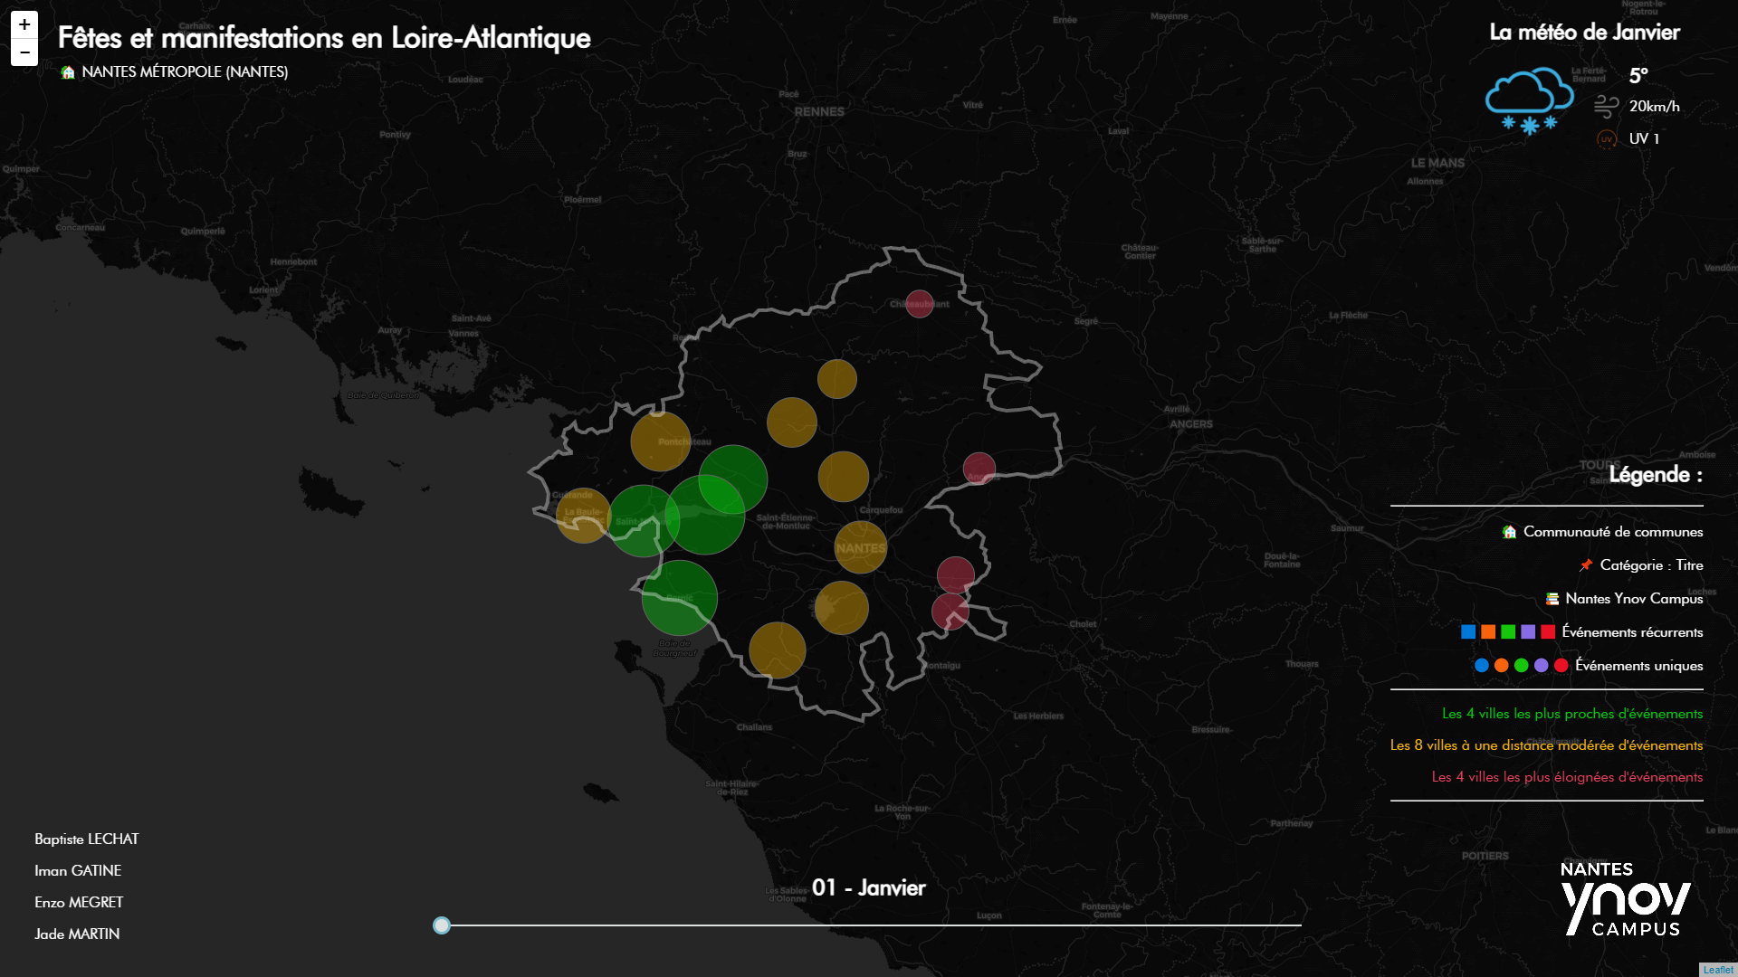Click the house icon beside Nantes Métropole
1738x977 pixels.
click(x=68, y=72)
